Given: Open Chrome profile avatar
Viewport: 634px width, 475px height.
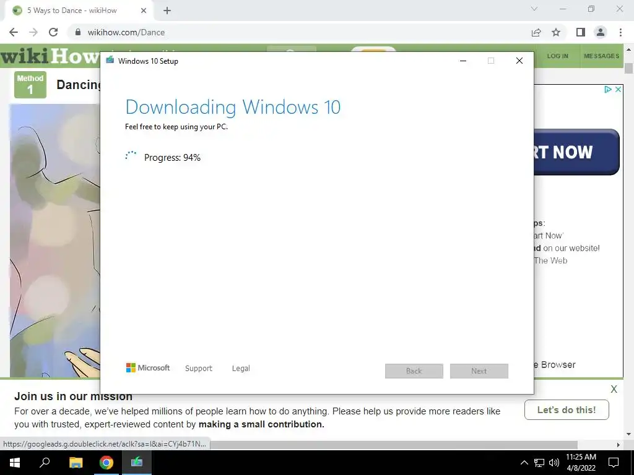Looking at the screenshot, I should pyautogui.click(x=601, y=32).
